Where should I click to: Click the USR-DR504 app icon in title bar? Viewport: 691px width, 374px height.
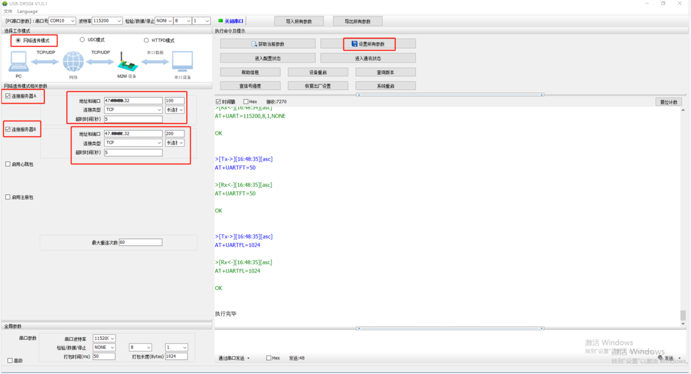tap(4, 3)
